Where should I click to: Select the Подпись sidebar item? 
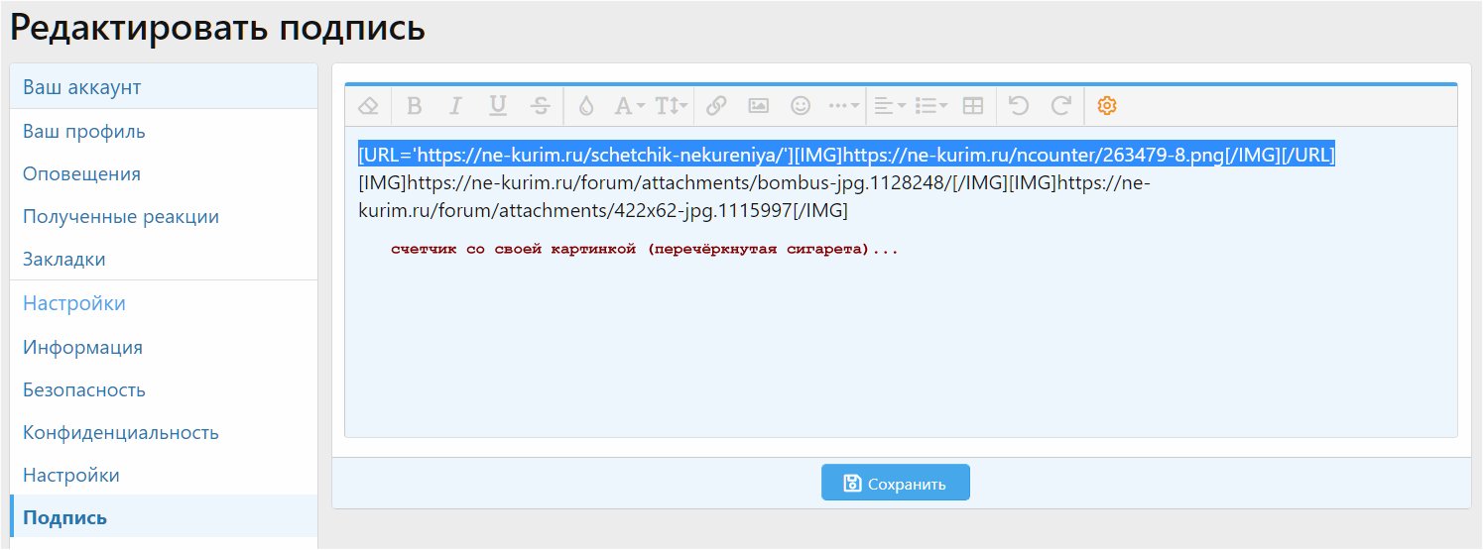(x=164, y=517)
